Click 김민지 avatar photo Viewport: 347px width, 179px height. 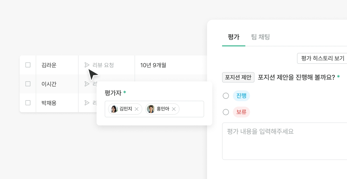[114, 109]
